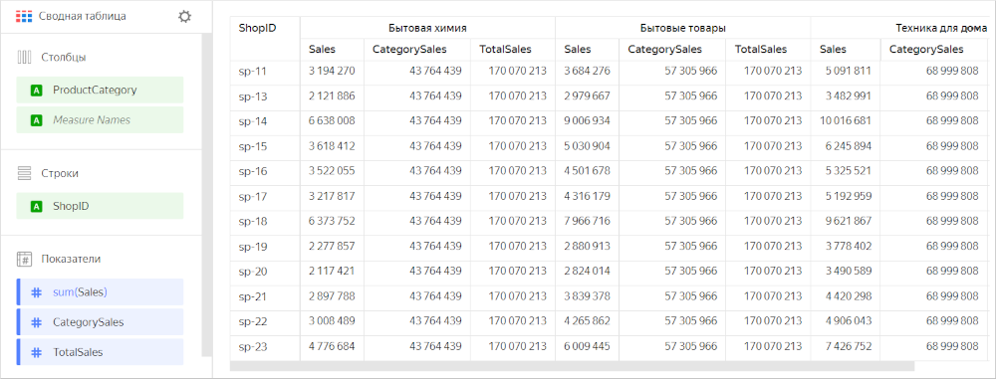Click CategorySales subheader under Бытовые товары
996x379 pixels.
(665, 50)
